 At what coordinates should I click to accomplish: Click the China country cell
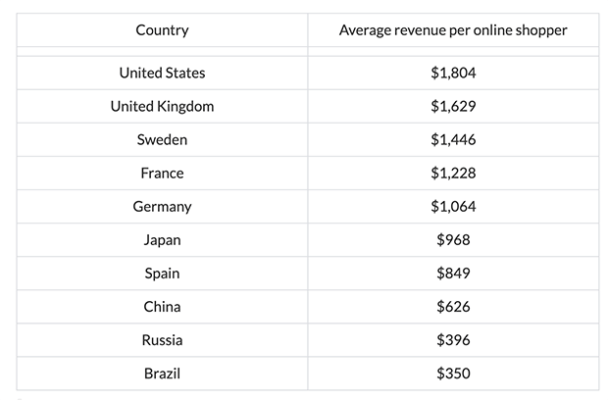coord(162,306)
